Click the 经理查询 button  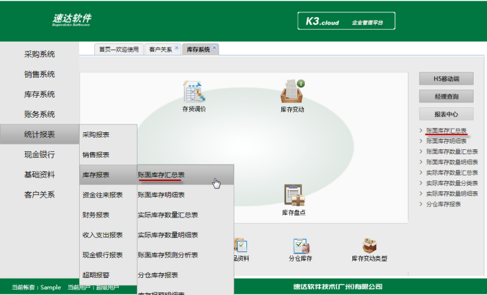click(x=446, y=96)
